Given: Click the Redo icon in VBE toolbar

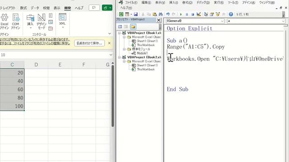Looking at the screenshot, I should coord(173,14).
